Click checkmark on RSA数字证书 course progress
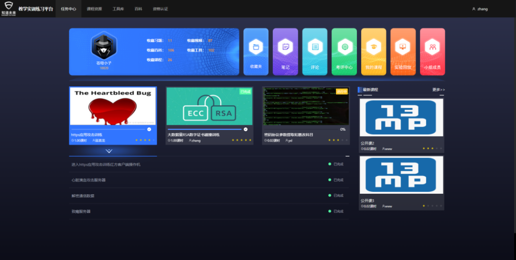Viewport: 516px width, 260px height. point(246,129)
